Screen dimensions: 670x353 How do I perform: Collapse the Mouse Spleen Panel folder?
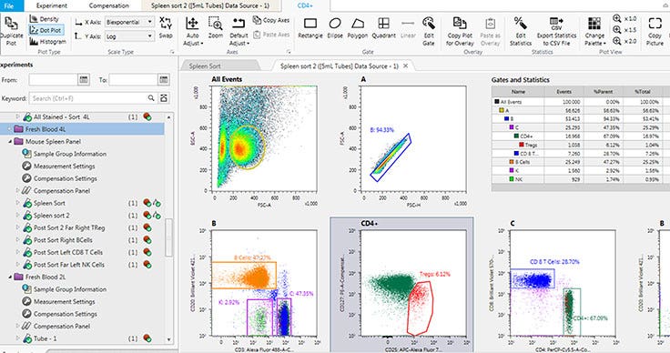(x=10, y=141)
